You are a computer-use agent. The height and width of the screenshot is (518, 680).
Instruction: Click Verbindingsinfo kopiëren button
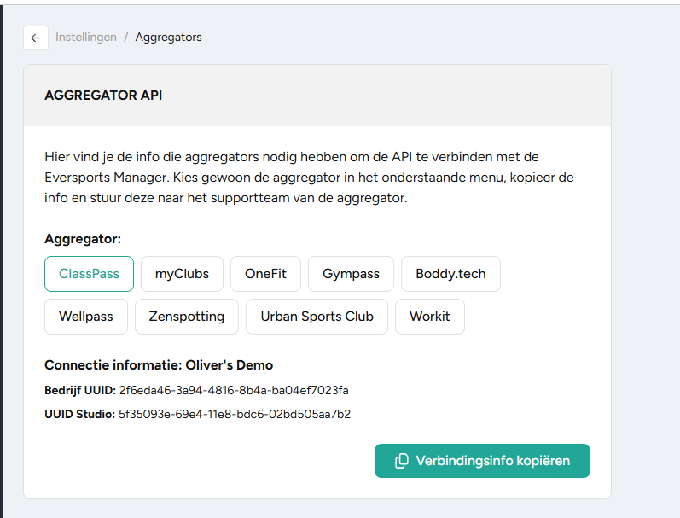tap(482, 461)
